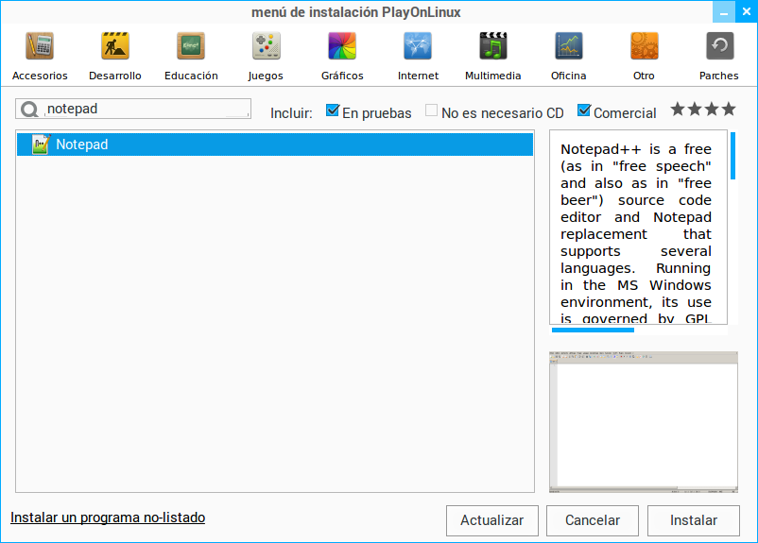
Task: Click Instalar un programa no-listado link
Action: click(x=108, y=518)
